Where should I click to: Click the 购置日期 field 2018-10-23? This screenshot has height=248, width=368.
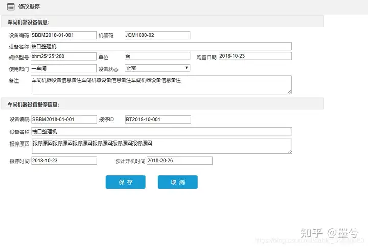pyautogui.click(x=255, y=56)
